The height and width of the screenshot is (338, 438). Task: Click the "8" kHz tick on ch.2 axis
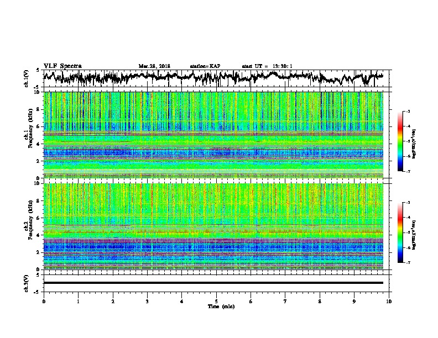click(38, 201)
